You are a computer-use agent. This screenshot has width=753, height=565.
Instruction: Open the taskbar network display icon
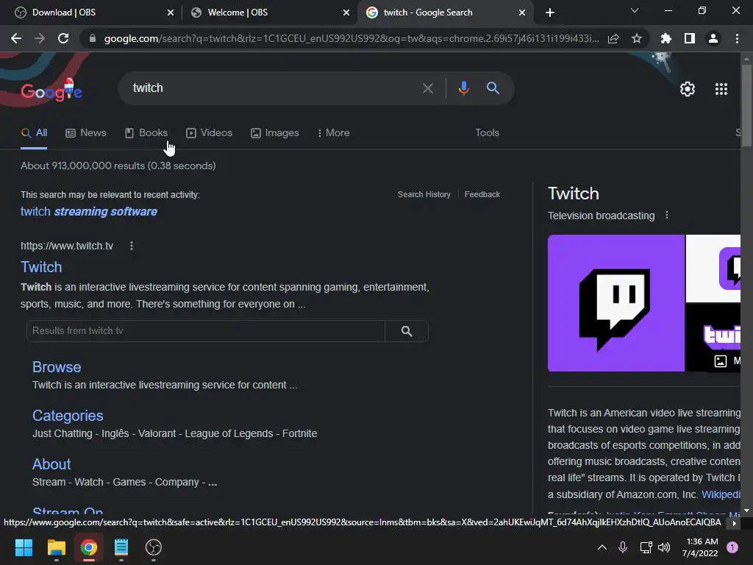click(x=646, y=547)
